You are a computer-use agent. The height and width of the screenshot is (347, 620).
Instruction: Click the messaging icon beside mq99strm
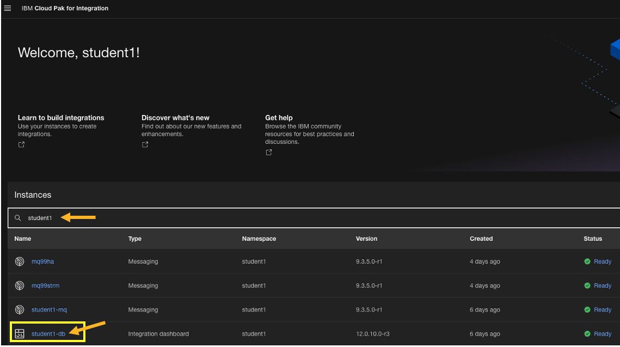(x=20, y=285)
